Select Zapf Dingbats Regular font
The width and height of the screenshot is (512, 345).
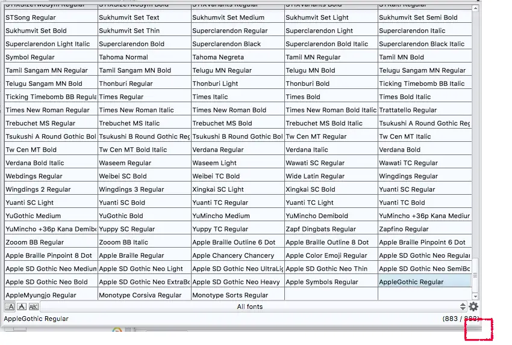tap(331, 229)
